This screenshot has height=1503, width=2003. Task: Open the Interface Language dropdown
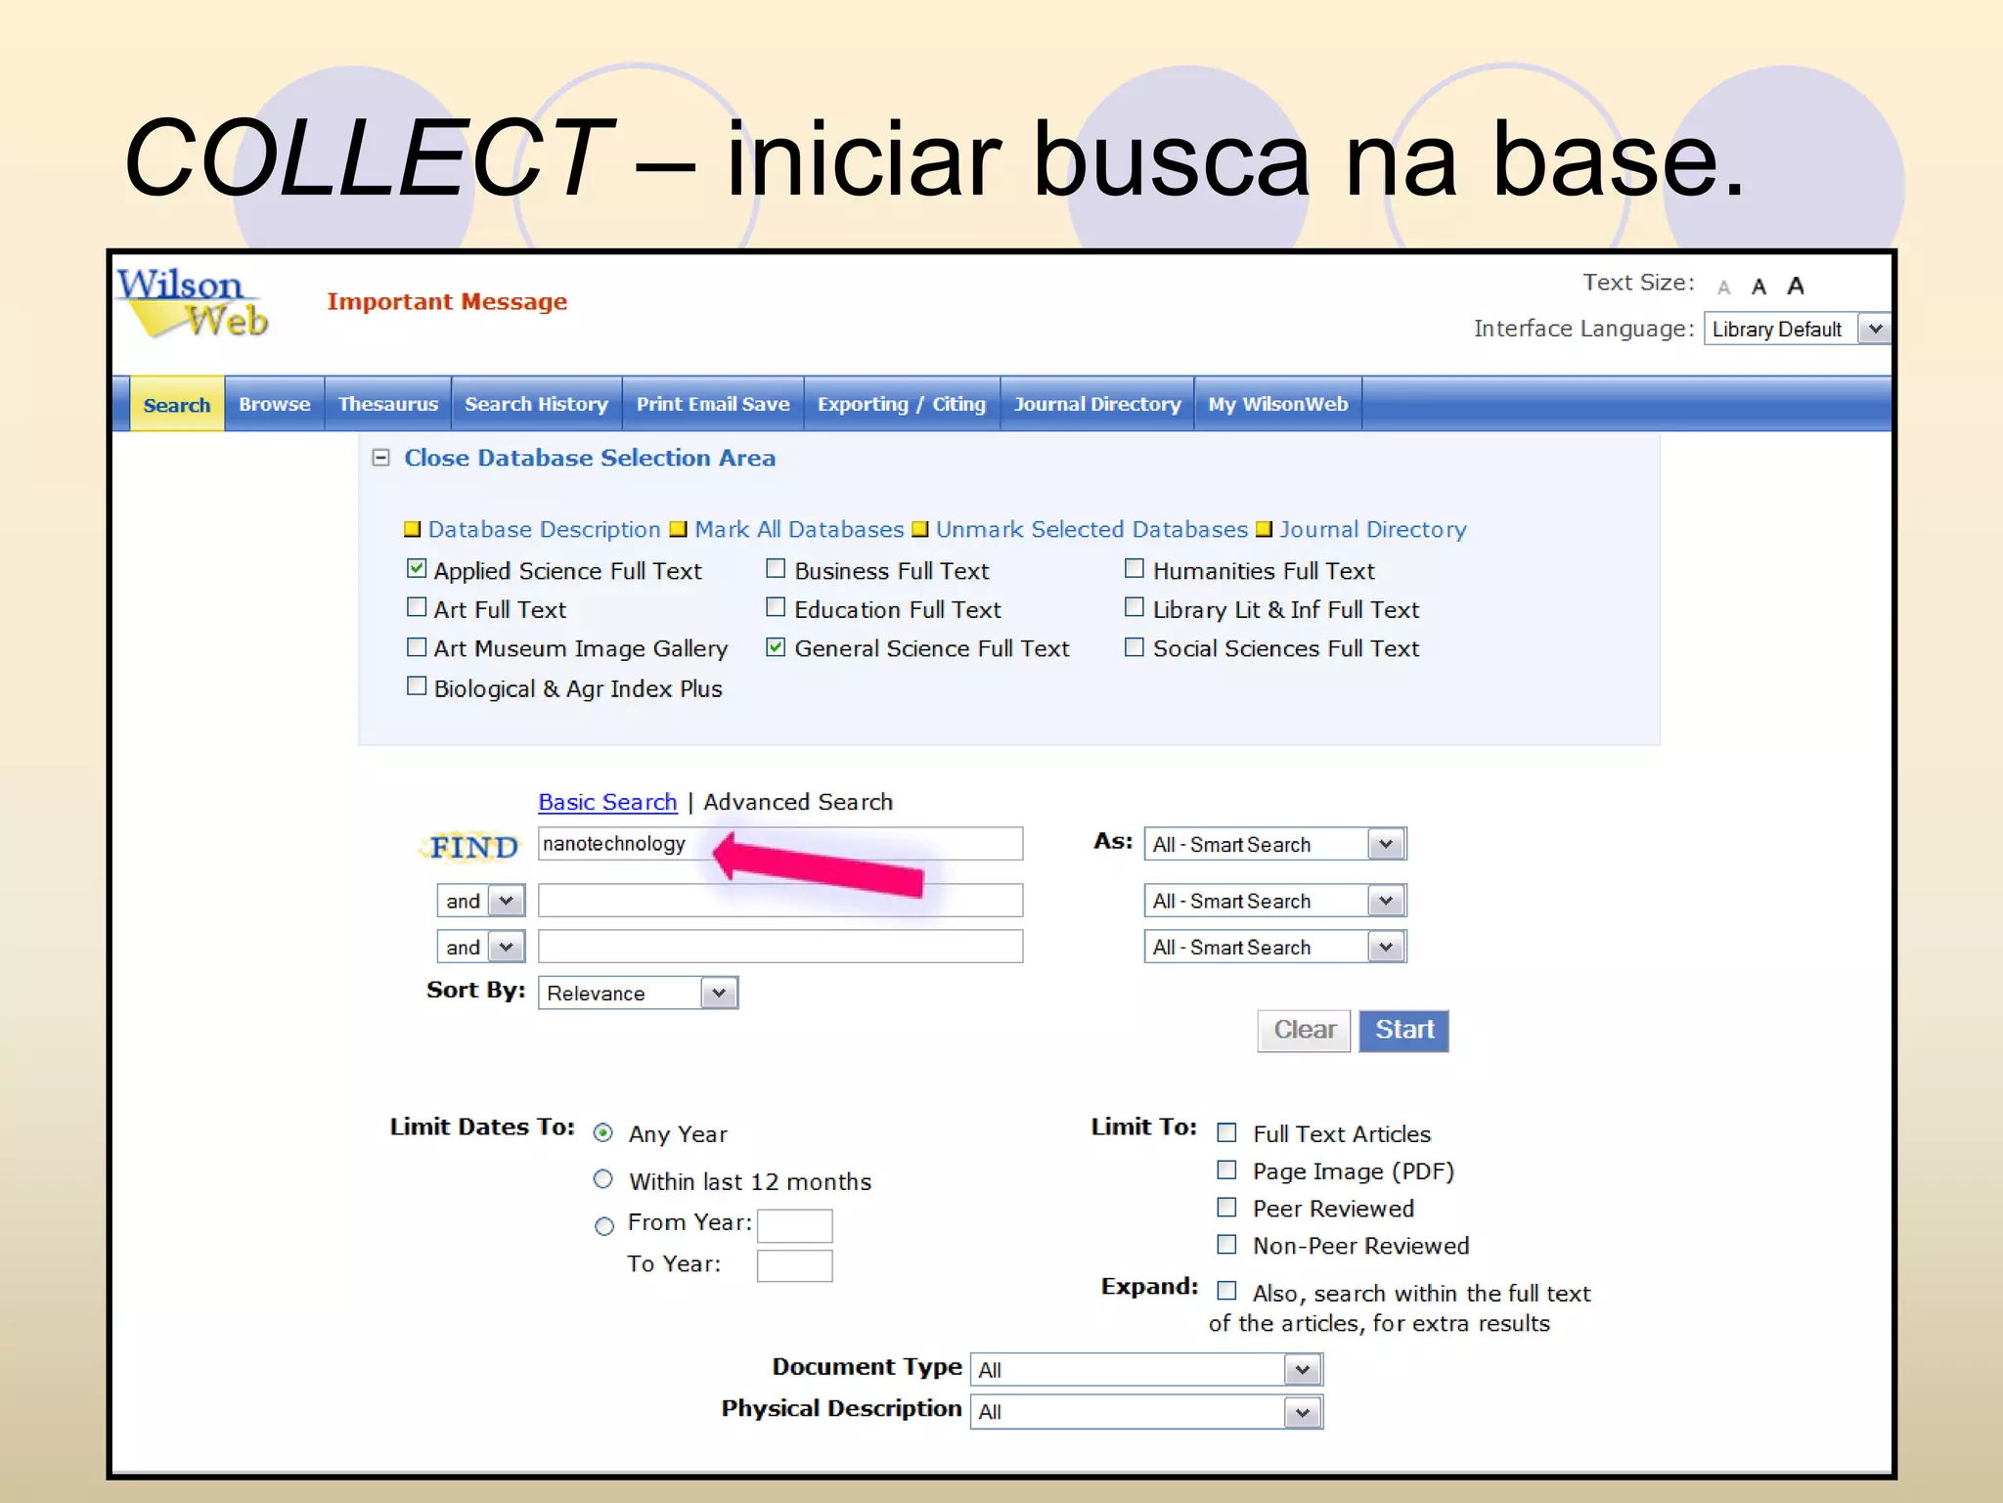point(1798,329)
